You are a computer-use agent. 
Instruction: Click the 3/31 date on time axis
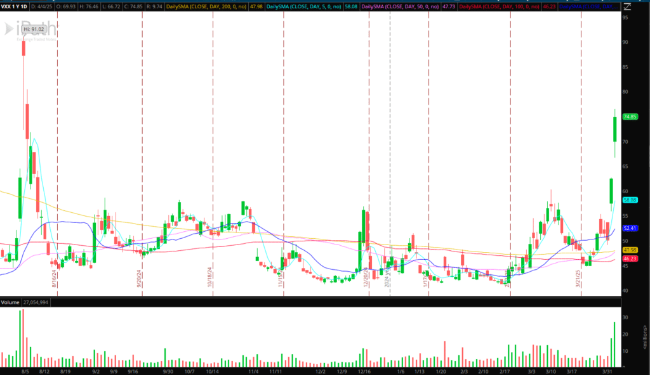point(607,371)
